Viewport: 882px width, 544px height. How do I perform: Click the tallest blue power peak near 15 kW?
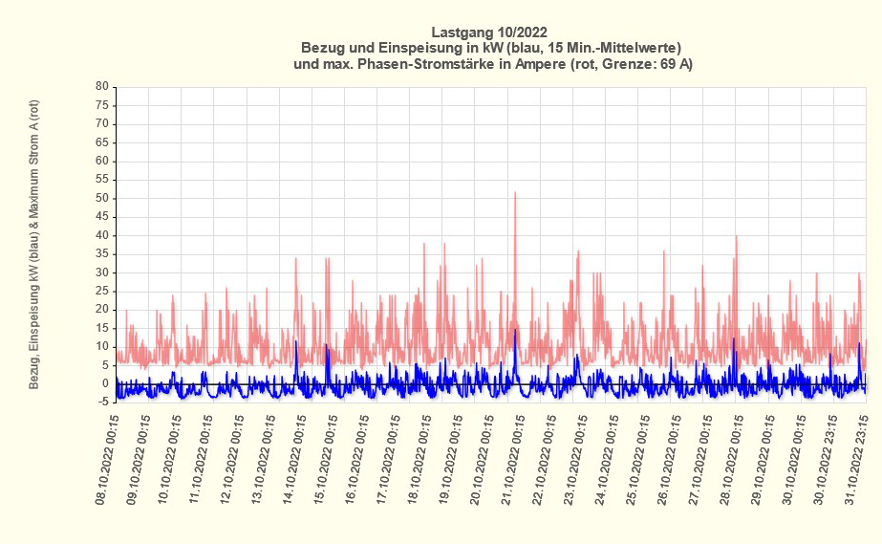coord(515,331)
